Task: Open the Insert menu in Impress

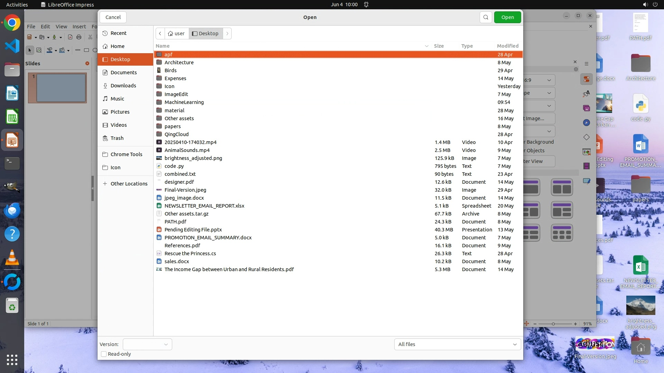Action: point(79,26)
